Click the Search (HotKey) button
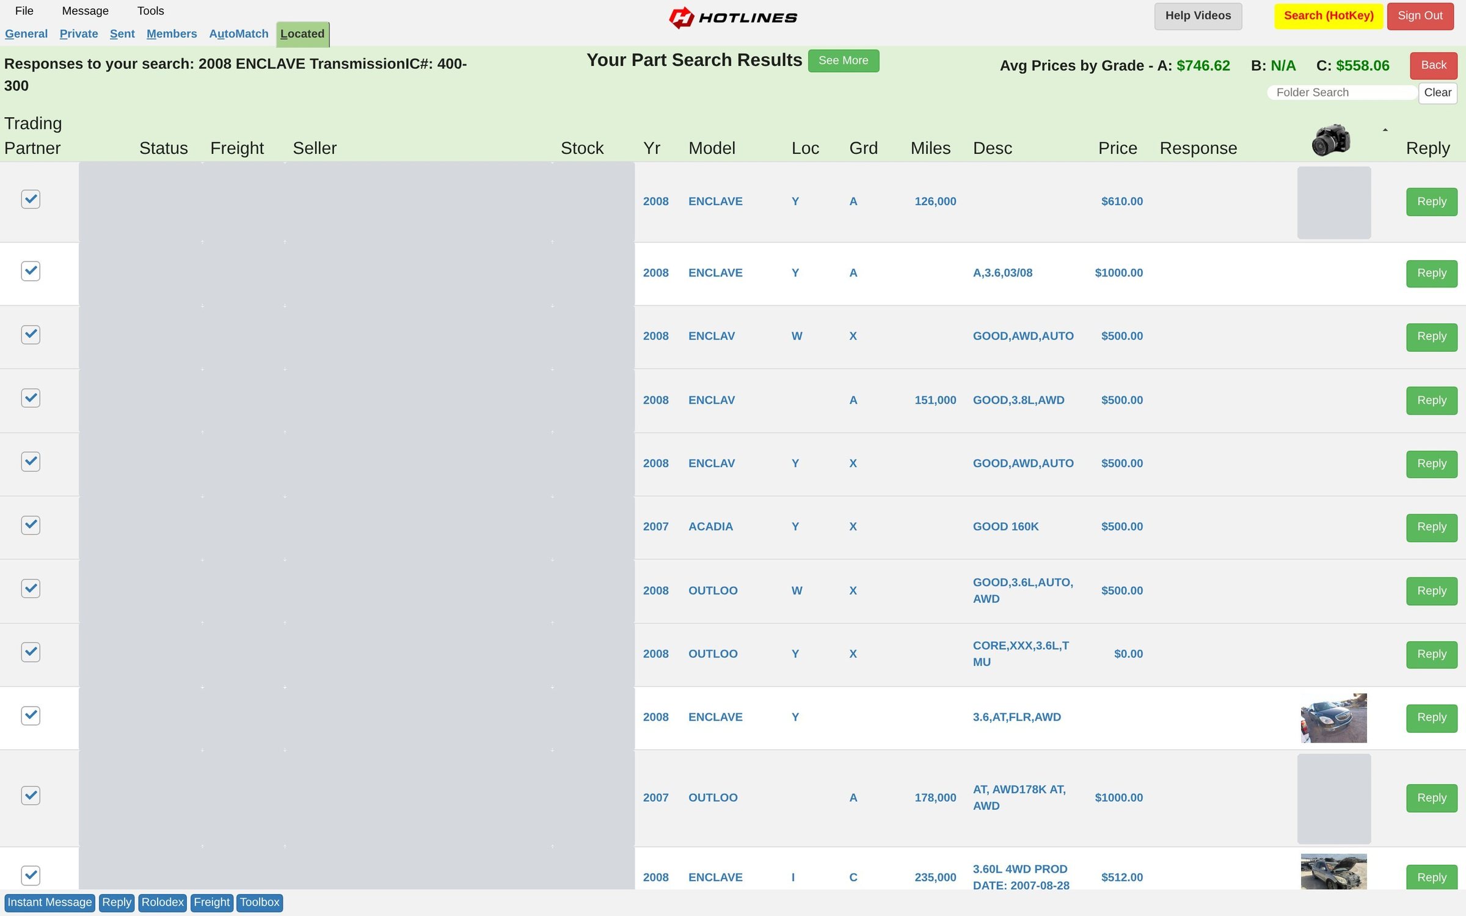 [x=1329, y=16]
